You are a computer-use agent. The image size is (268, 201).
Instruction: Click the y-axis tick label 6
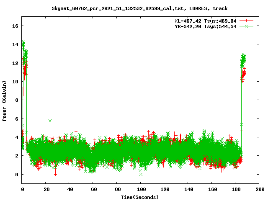point(17,119)
